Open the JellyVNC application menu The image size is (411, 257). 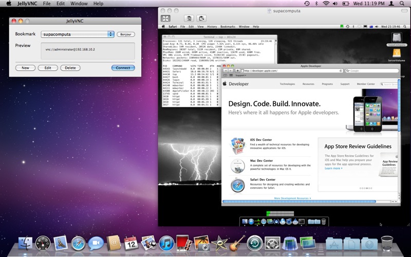(x=27, y=4)
